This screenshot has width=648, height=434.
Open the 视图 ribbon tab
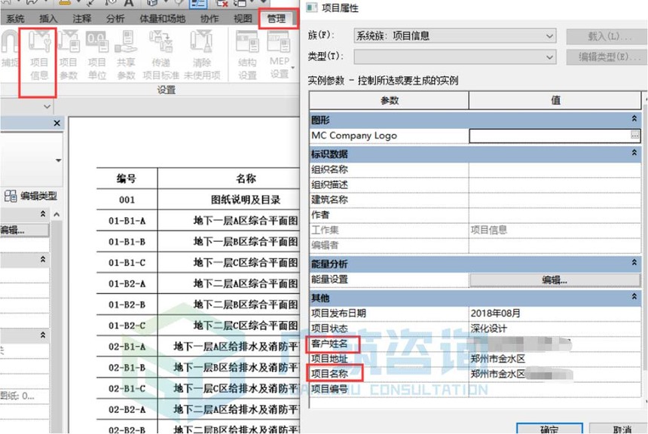pyautogui.click(x=243, y=19)
